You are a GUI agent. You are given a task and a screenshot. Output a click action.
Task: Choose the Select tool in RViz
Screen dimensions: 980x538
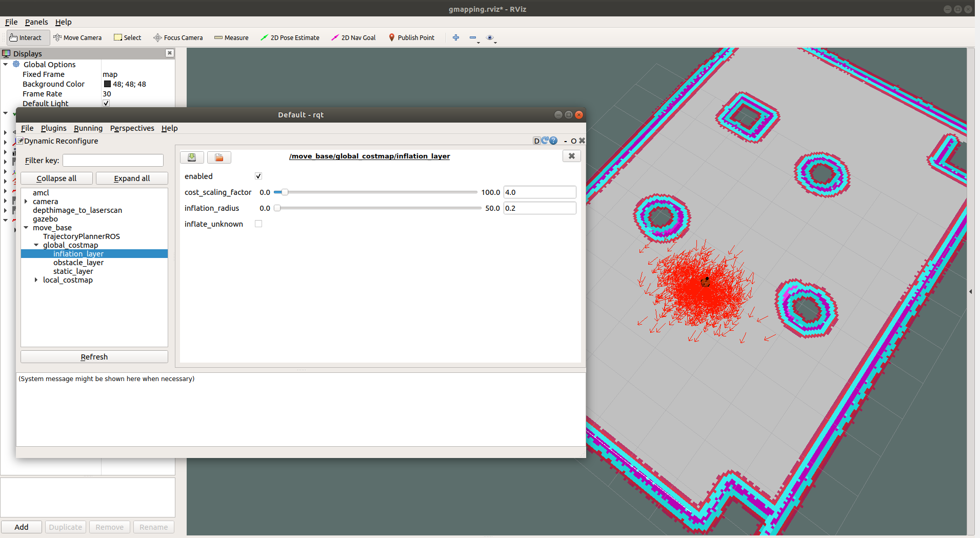click(x=128, y=37)
